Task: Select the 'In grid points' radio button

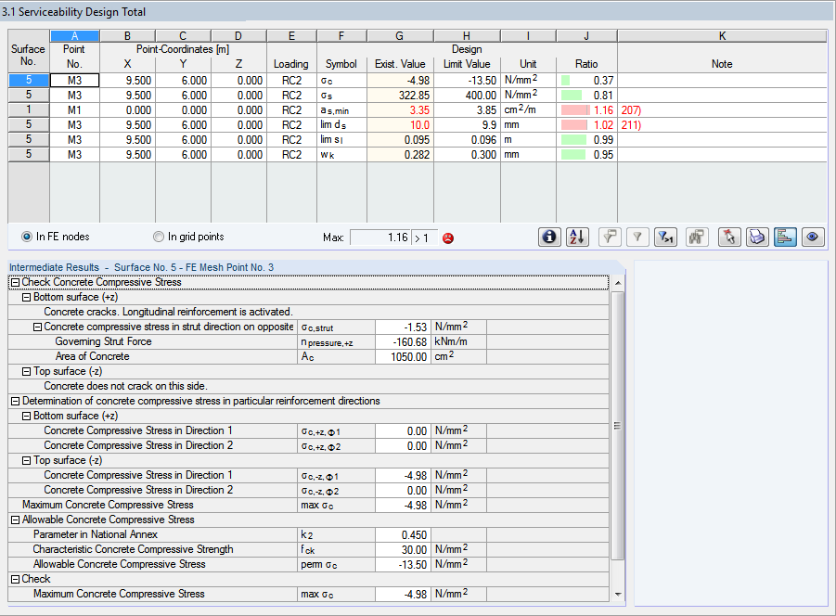Action: (x=158, y=237)
